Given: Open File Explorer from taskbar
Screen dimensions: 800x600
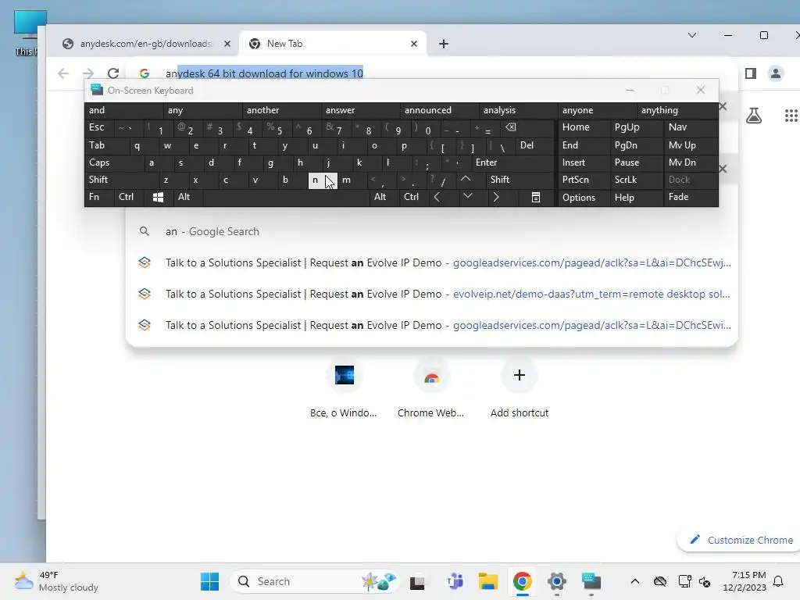Looking at the screenshot, I should (x=487, y=581).
